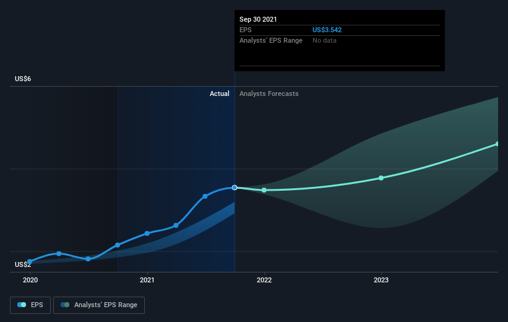Click the Analysts Forecasts label
The width and height of the screenshot is (508, 322).
(x=269, y=94)
